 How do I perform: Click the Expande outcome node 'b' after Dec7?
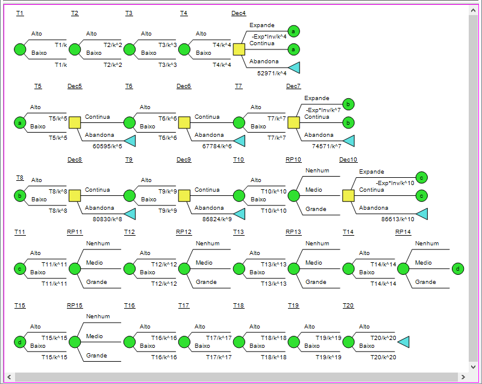click(x=349, y=104)
